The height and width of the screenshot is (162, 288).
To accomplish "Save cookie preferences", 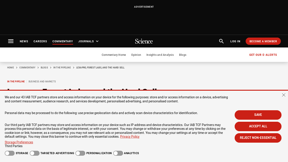I will pyautogui.click(x=258, y=115).
